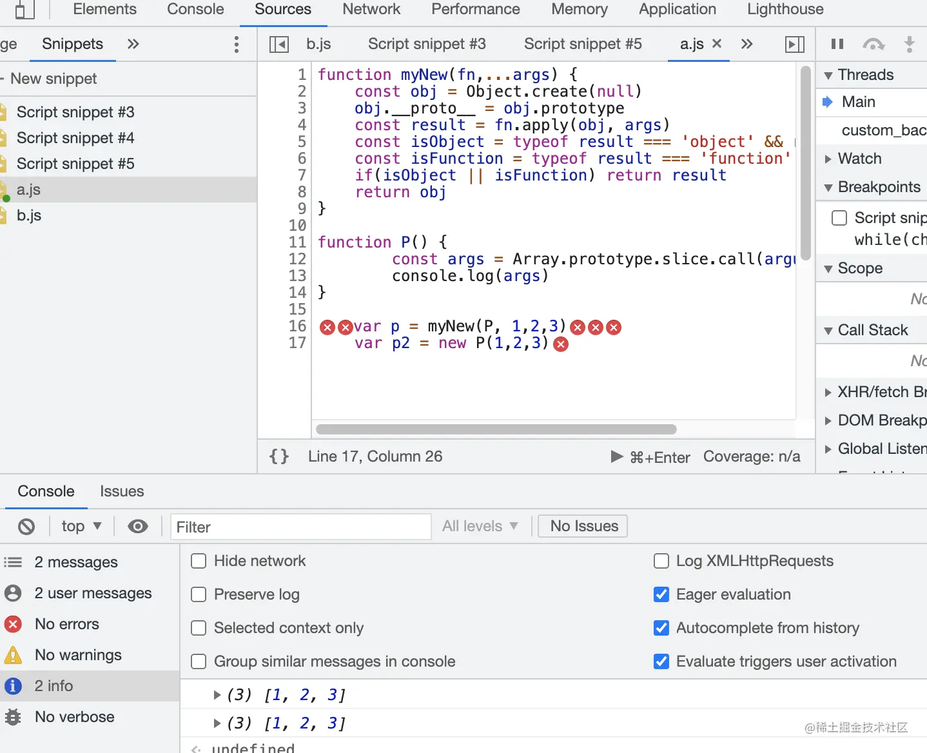Enable Hide network checkbox
Viewport: 927px width, 753px height.
click(199, 561)
